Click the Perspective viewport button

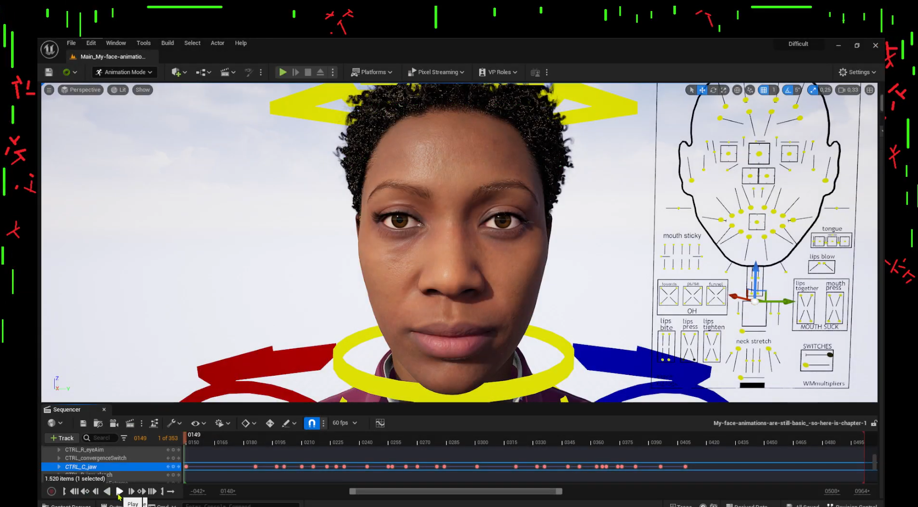point(81,90)
